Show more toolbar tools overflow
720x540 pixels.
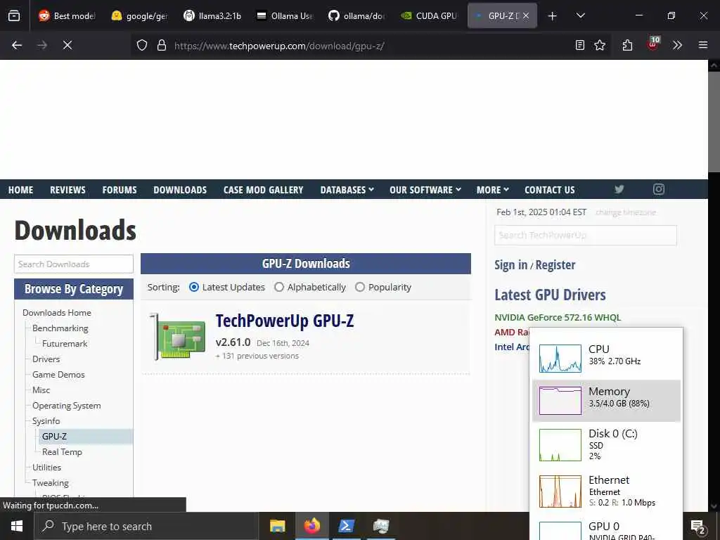(x=677, y=45)
